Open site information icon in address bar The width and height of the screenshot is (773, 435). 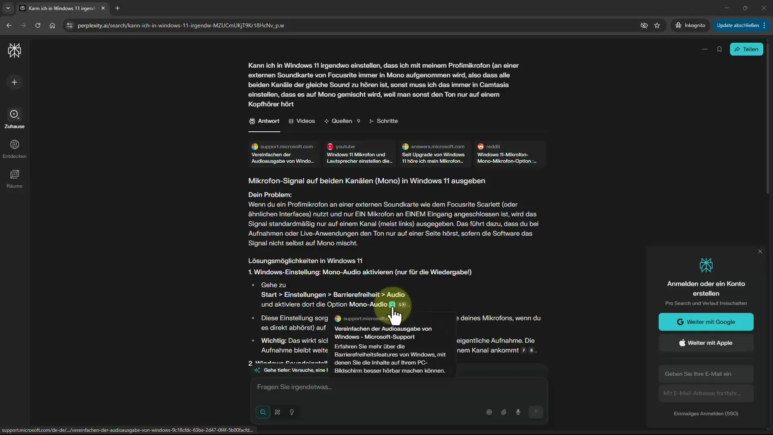(70, 25)
